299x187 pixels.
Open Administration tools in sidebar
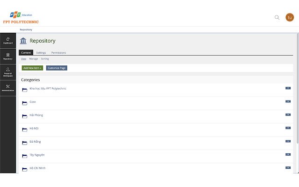click(x=8, y=88)
